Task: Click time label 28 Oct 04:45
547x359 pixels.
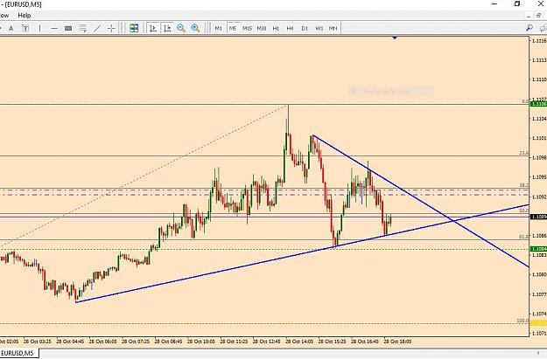Action: pos(70,342)
